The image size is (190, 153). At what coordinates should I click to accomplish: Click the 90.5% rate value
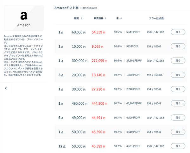tap(118, 32)
